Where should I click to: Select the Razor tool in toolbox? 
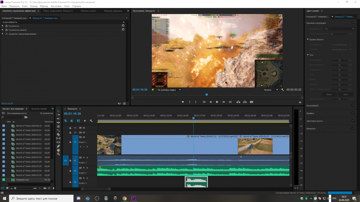point(58,134)
